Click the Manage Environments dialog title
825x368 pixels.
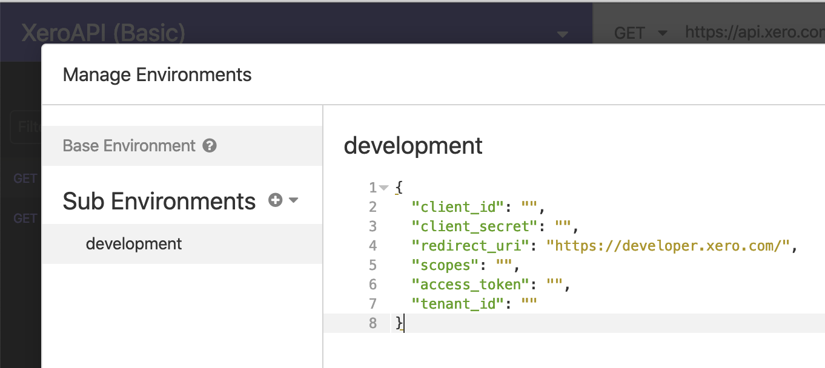pos(157,75)
